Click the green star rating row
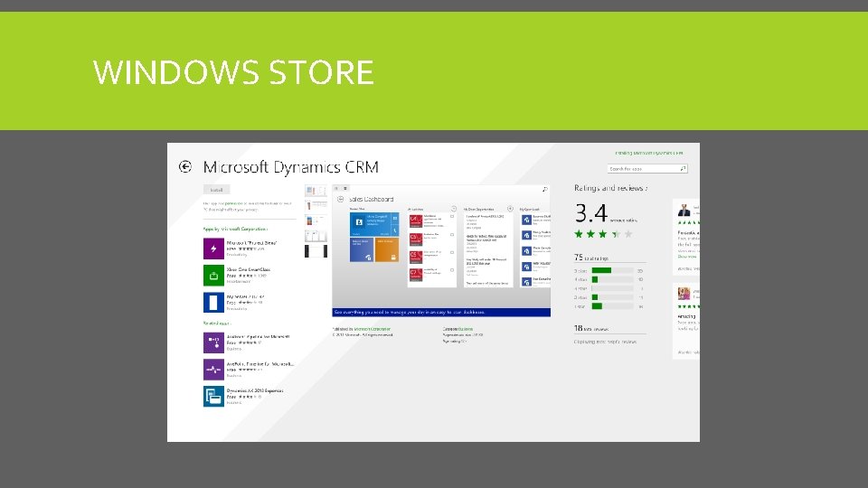 click(603, 234)
